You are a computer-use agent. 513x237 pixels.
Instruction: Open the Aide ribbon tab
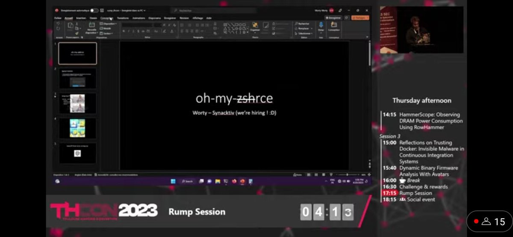pyautogui.click(x=209, y=18)
